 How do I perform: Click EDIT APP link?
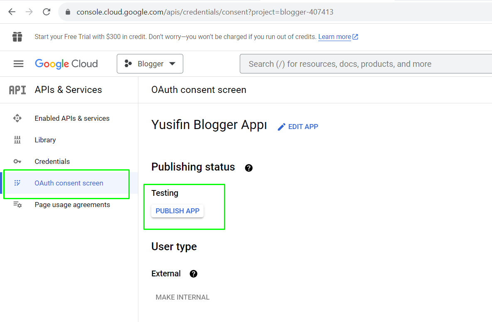pos(298,127)
